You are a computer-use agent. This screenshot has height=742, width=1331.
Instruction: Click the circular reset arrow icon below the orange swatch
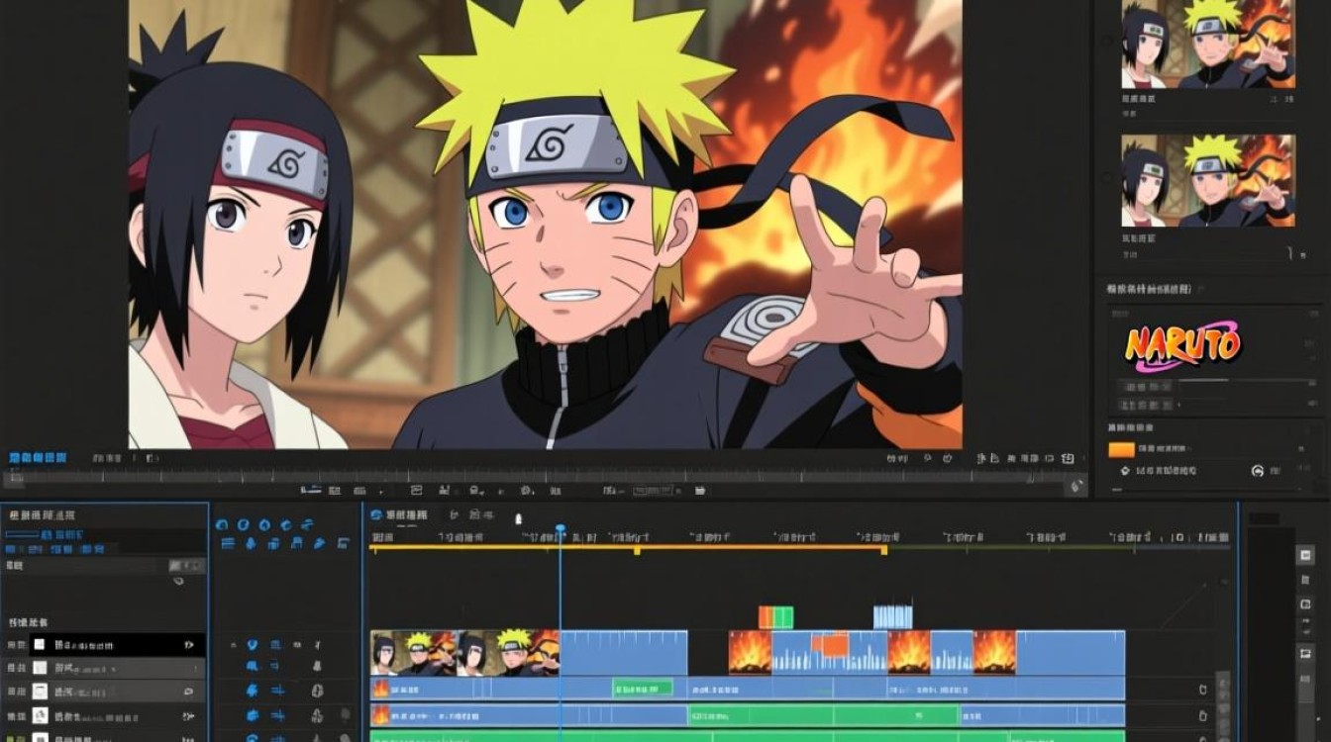(1258, 471)
